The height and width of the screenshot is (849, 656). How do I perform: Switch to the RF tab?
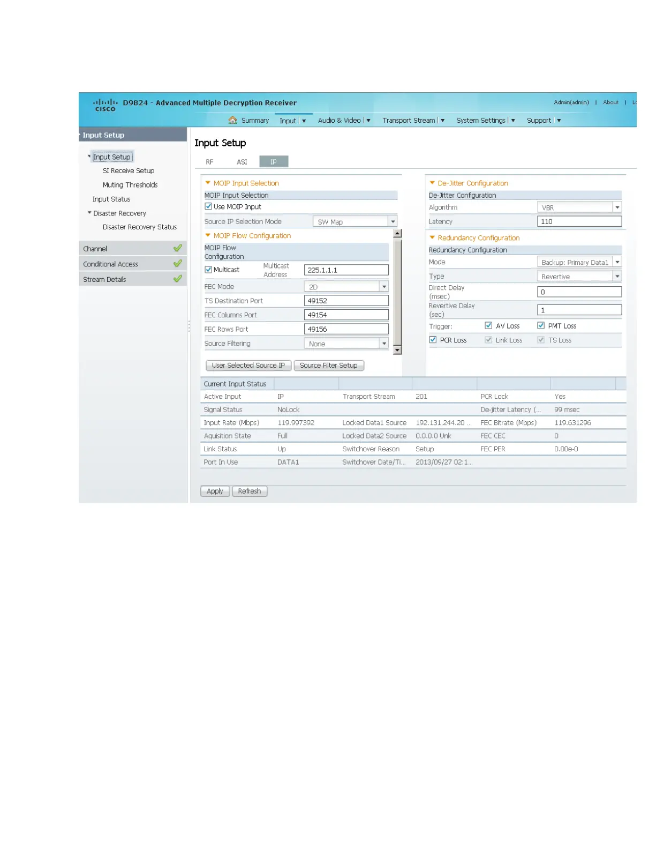click(209, 161)
